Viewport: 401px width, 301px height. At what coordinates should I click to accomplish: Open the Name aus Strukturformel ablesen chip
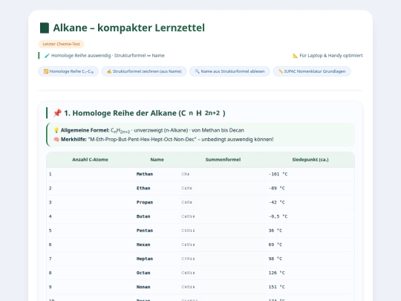click(x=229, y=71)
